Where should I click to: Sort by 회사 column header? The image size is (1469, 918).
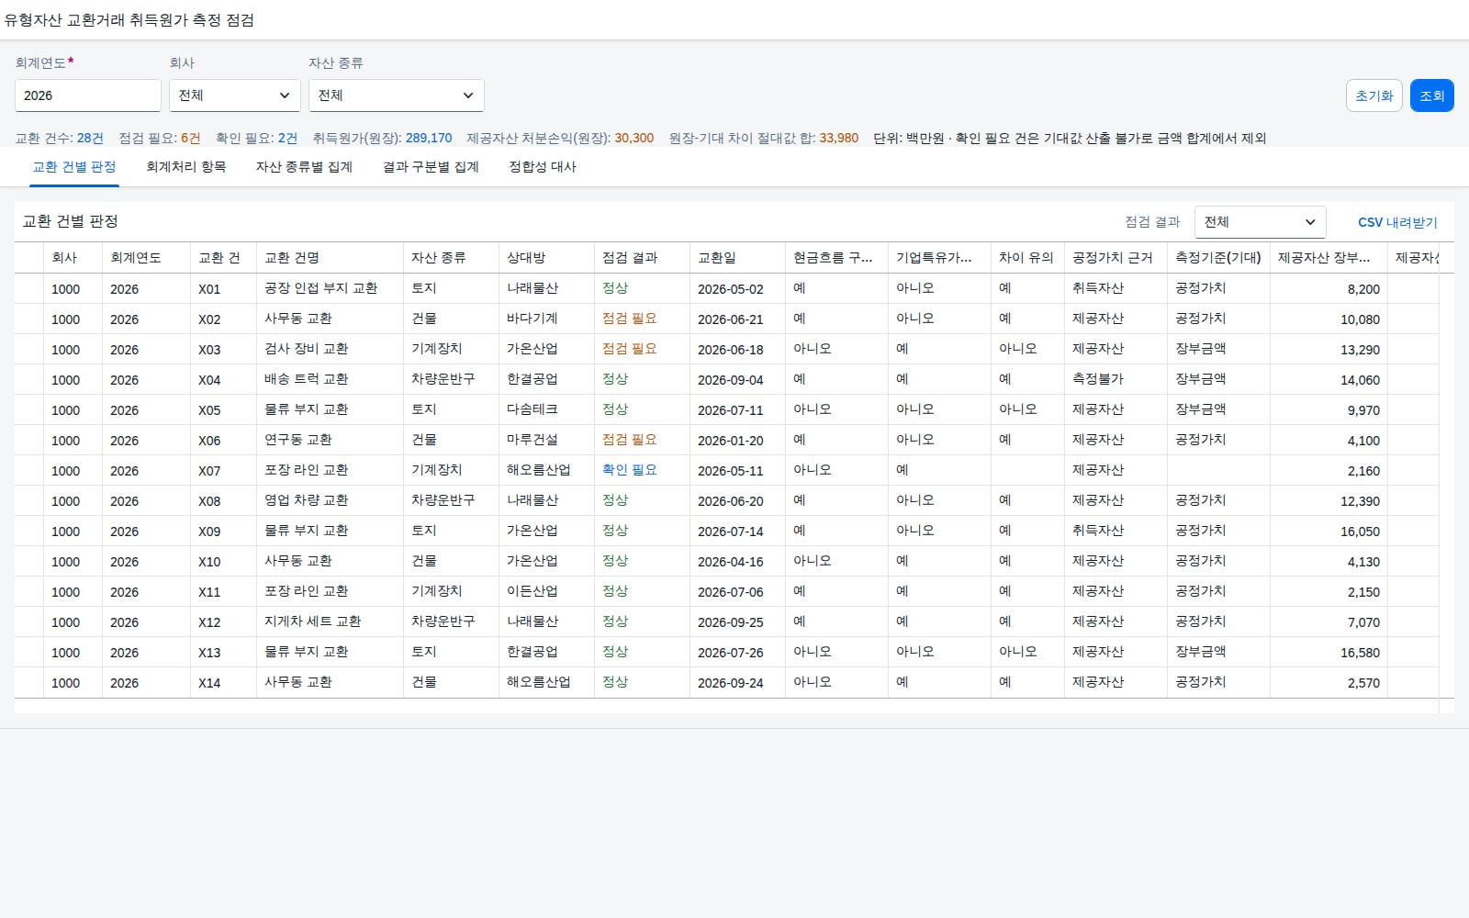73,258
